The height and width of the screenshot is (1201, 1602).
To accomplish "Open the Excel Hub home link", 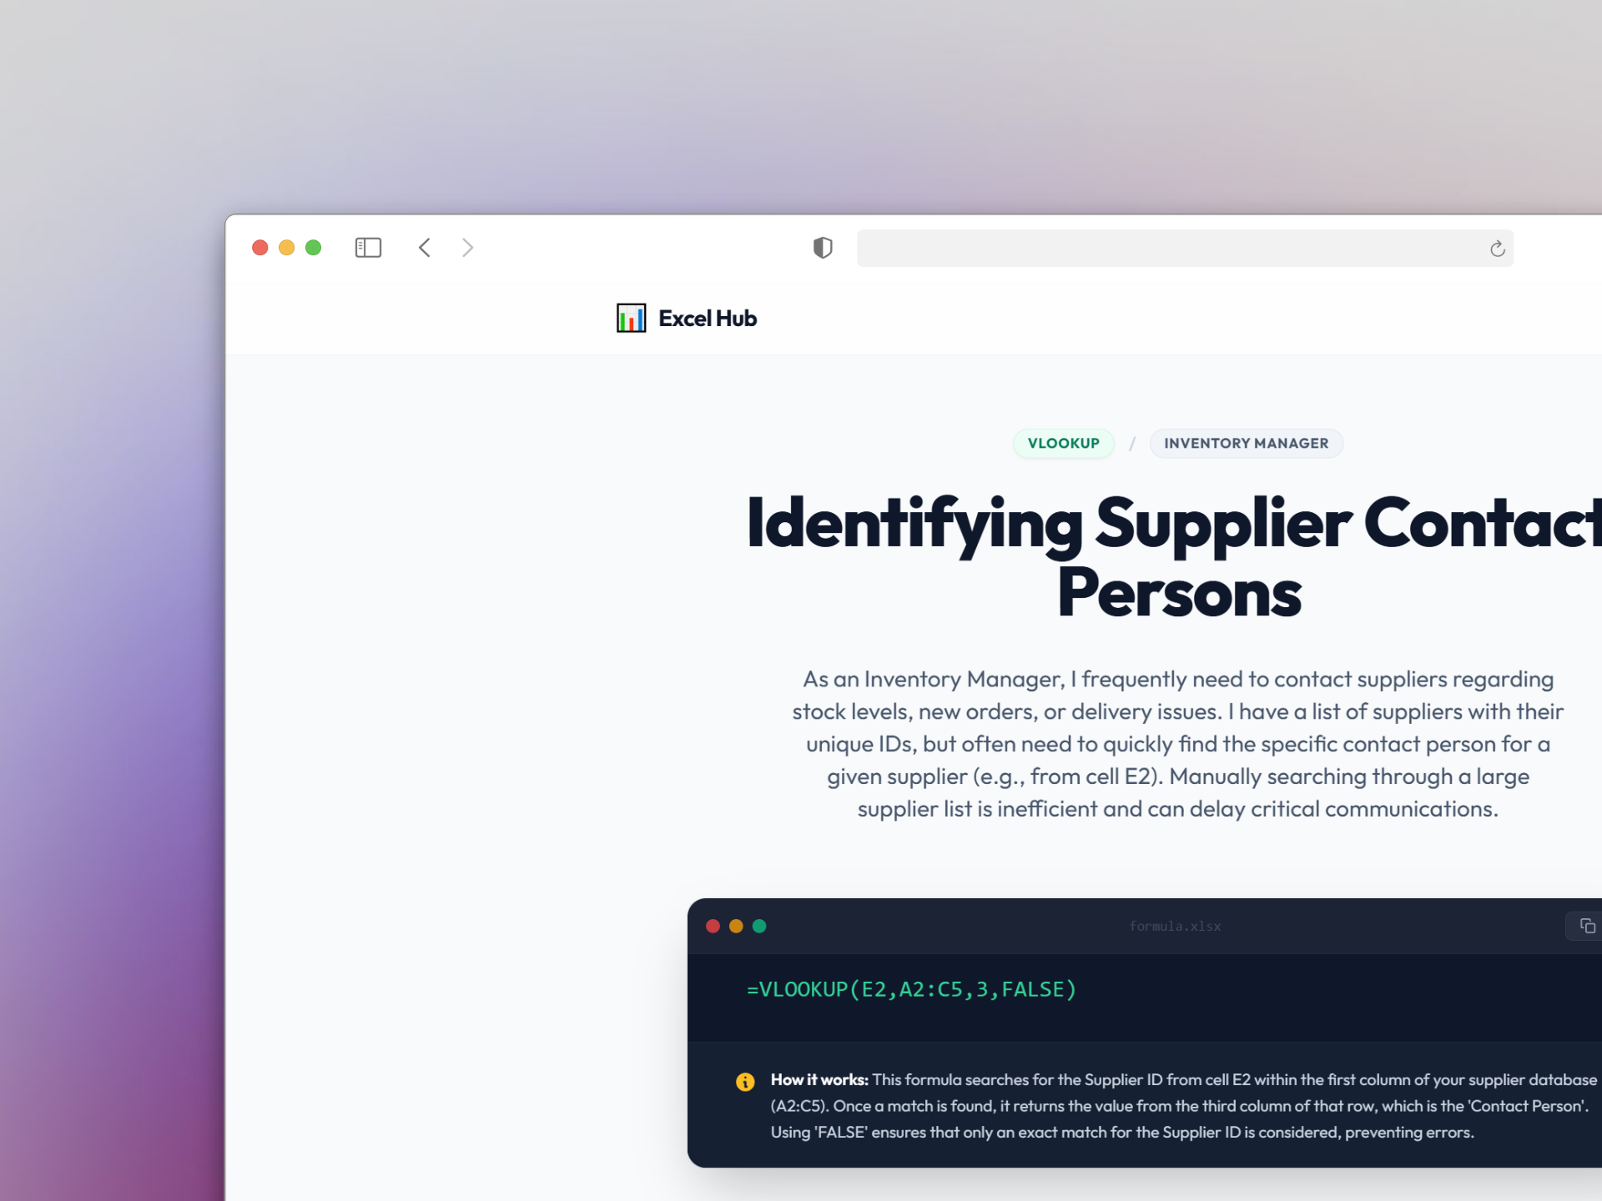I will tap(687, 318).
